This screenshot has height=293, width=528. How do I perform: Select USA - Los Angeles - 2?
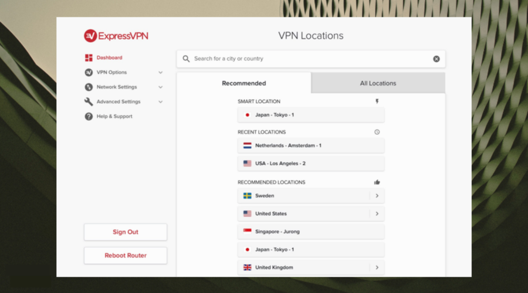pos(311,163)
